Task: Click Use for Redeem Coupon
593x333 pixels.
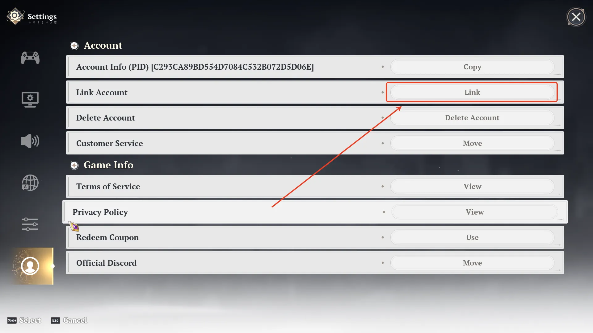Action: (x=472, y=237)
